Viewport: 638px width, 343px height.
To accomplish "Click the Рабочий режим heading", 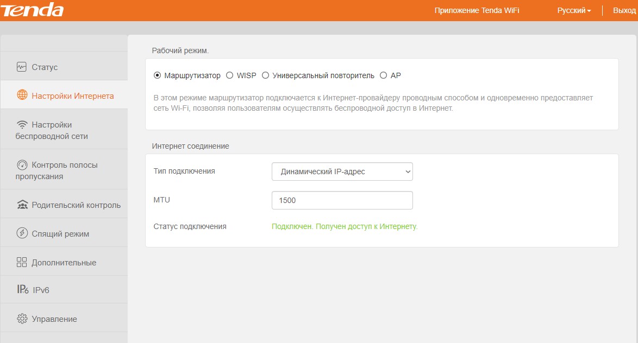I will tap(180, 51).
